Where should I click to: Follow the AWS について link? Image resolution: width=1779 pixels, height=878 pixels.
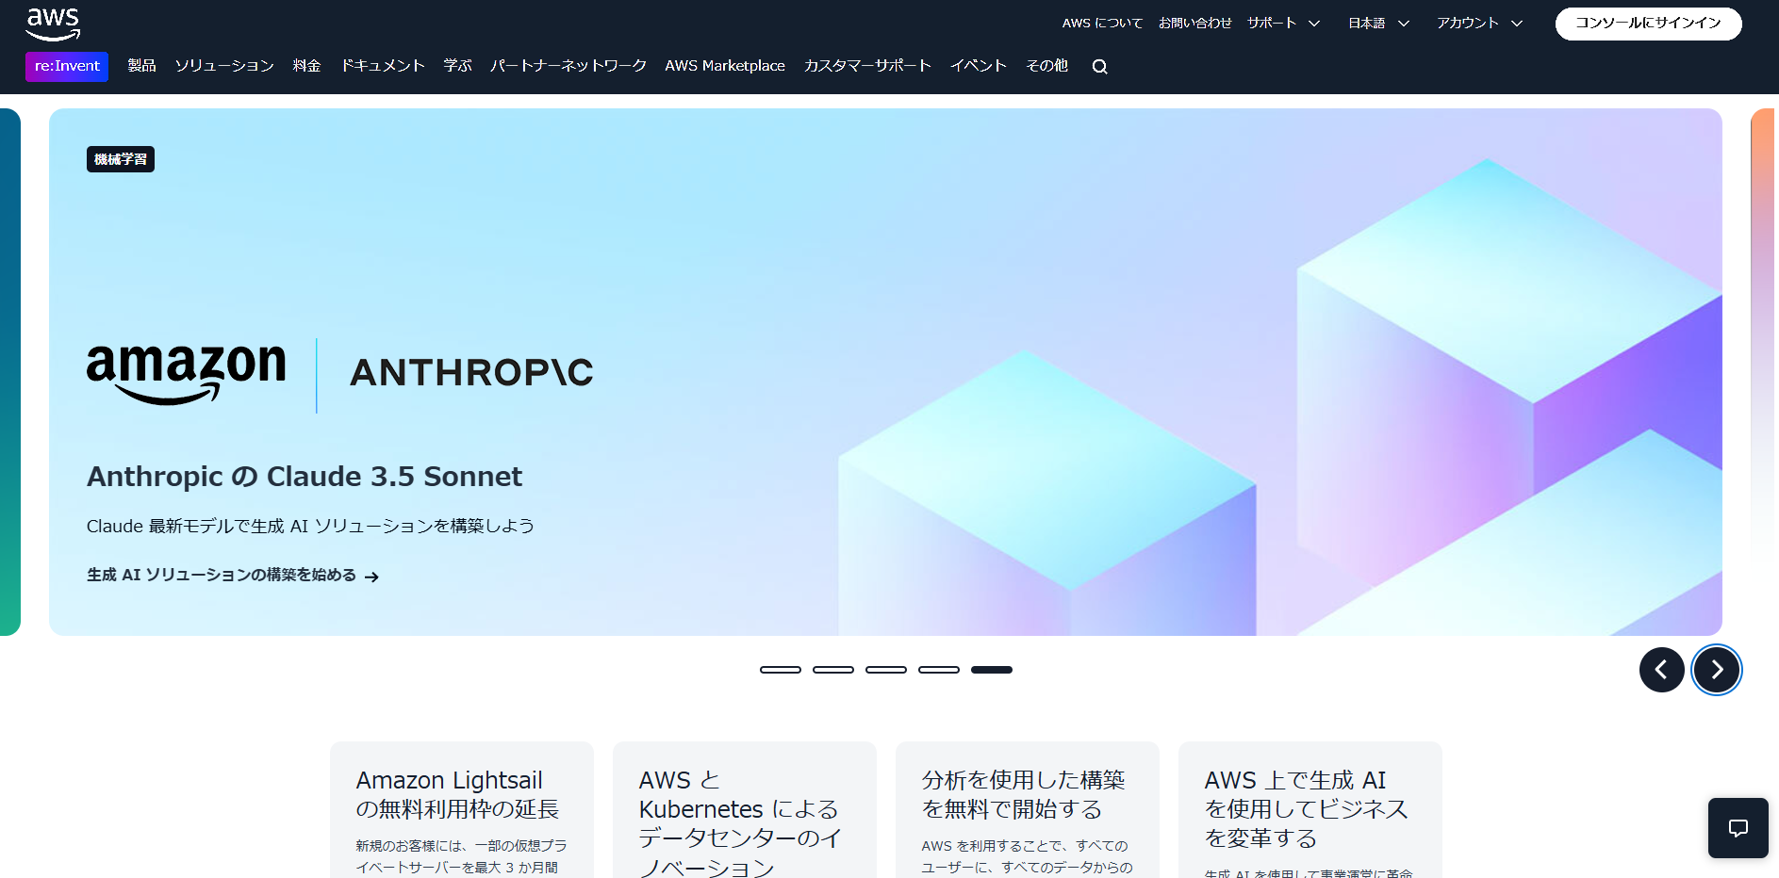pyautogui.click(x=1102, y=23)
